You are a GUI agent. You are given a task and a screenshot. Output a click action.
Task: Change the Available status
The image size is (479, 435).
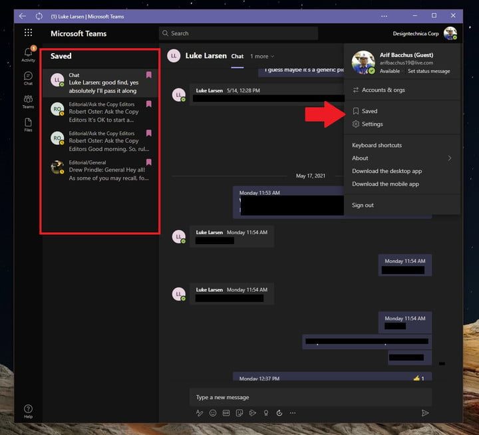389,71
